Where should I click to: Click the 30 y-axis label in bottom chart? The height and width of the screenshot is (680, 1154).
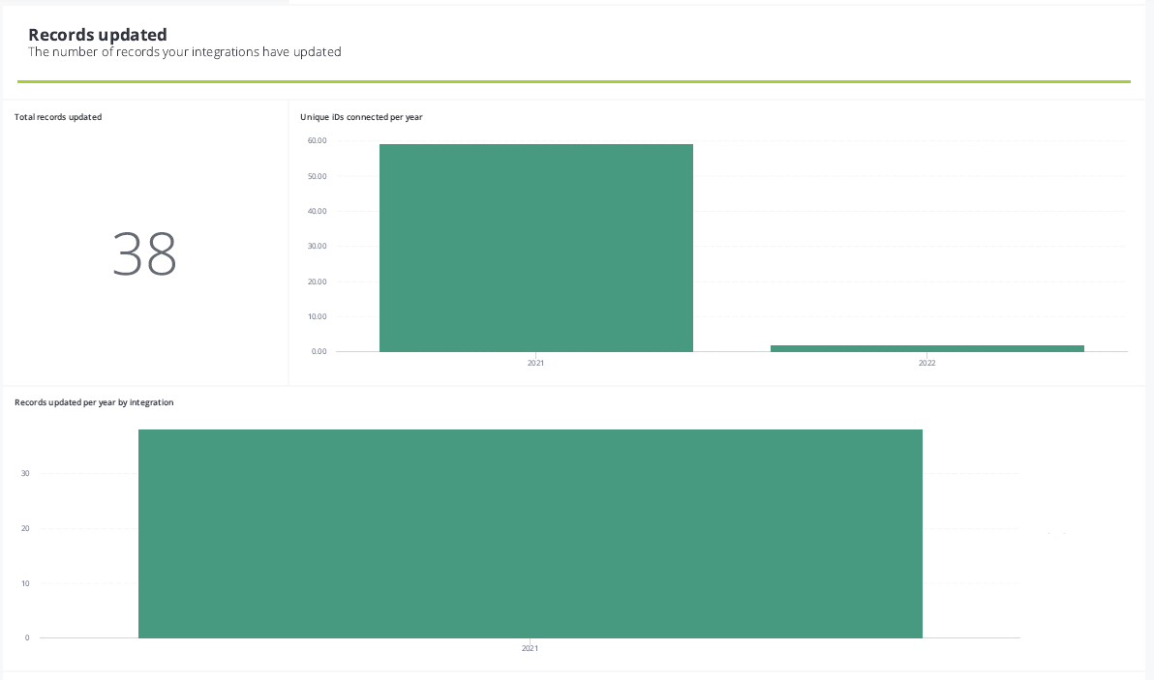click(25, 473)
